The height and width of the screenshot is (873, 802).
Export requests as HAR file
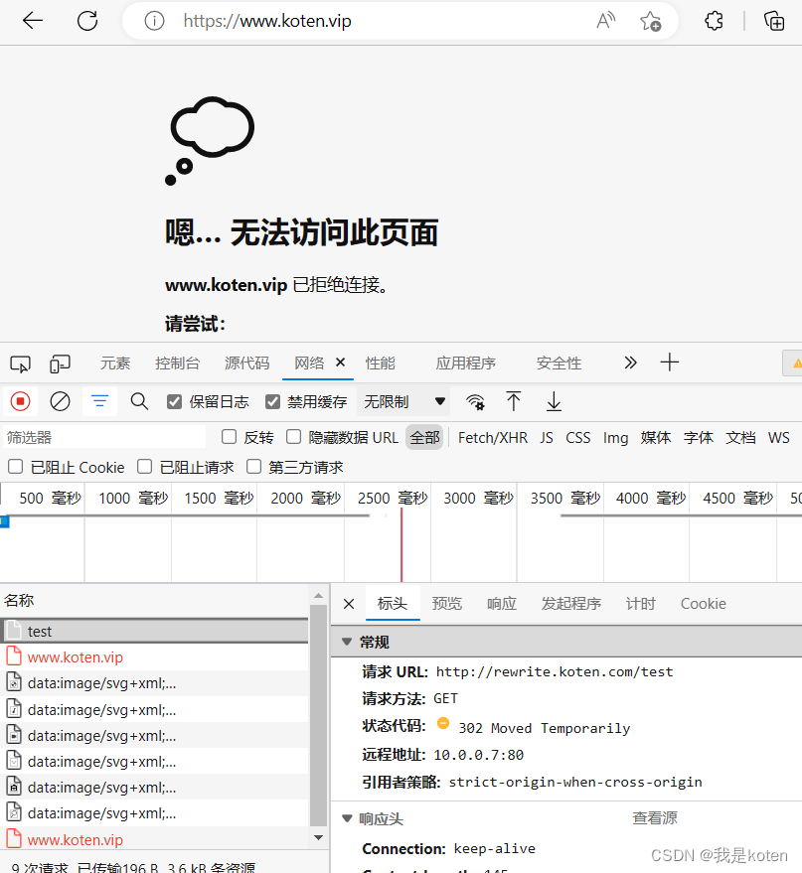point(554,401)
